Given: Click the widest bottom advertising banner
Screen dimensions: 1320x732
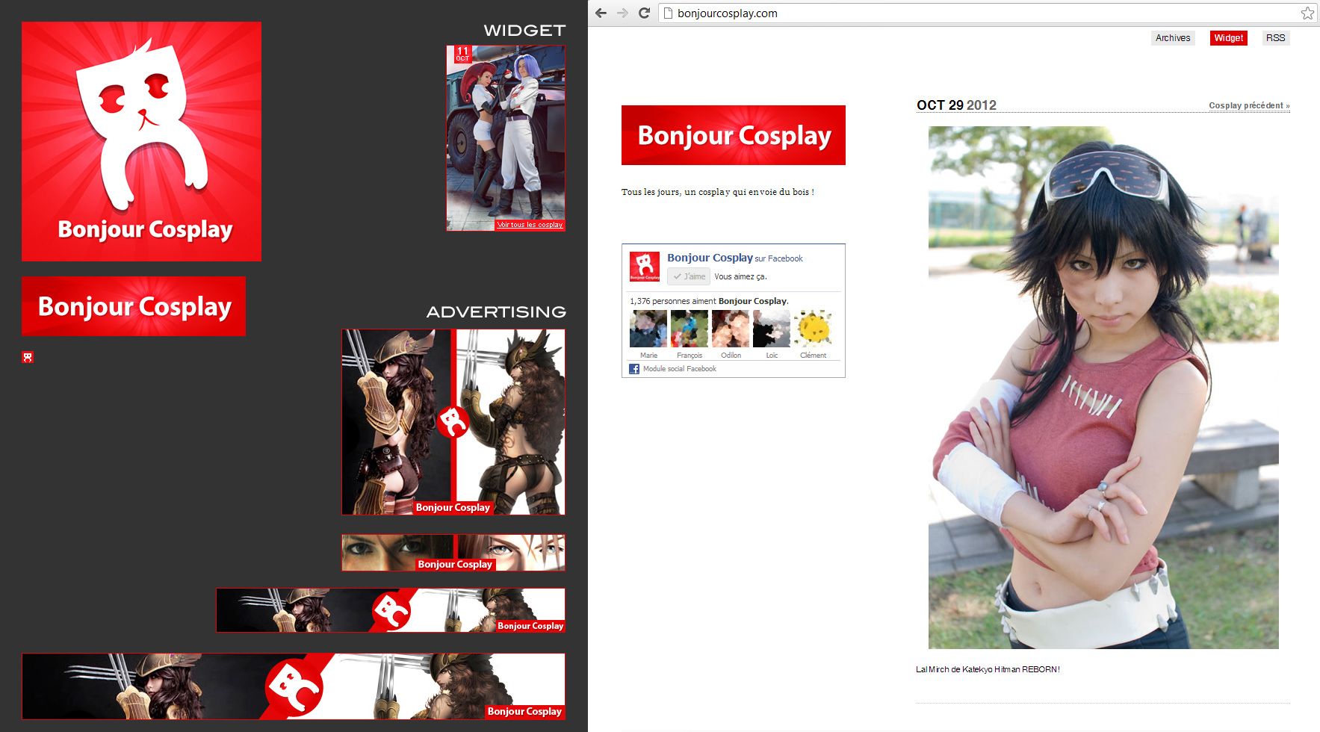Looking at the screenshot, I should click(x=294, y=686).
